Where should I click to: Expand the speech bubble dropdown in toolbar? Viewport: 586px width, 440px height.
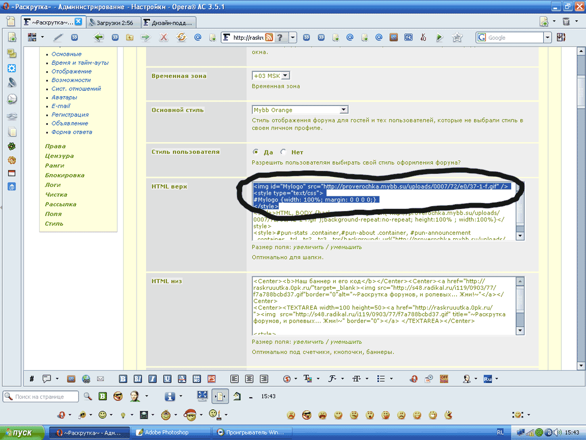[57, 379]
